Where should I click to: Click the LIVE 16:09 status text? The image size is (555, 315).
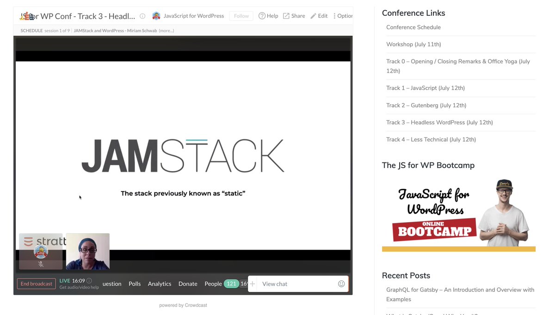(x=72, y=281)
